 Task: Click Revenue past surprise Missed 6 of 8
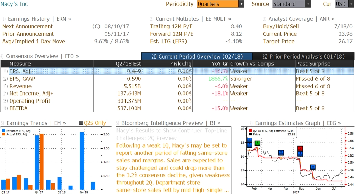click(313, 86)
